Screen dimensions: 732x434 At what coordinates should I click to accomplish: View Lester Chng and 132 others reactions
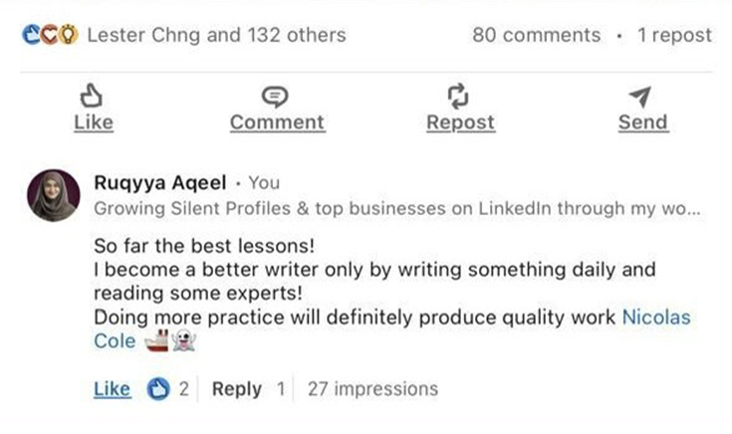[216, 35]
